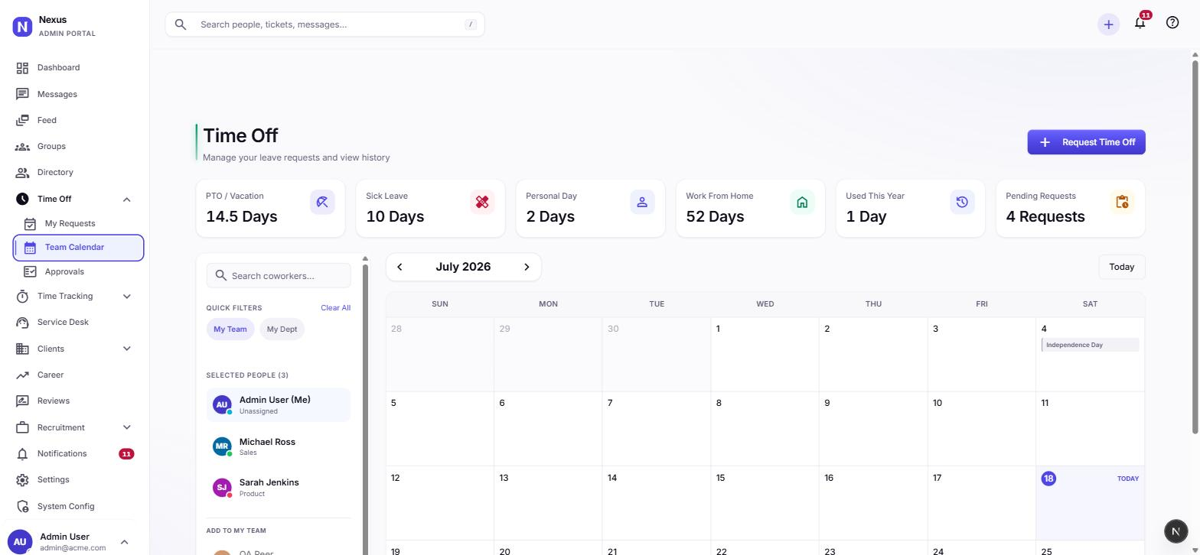Click the Next.js dev tools badge
This screenshot has height=555, width=1200.
pyautogui.click(x=1176, y=531)
